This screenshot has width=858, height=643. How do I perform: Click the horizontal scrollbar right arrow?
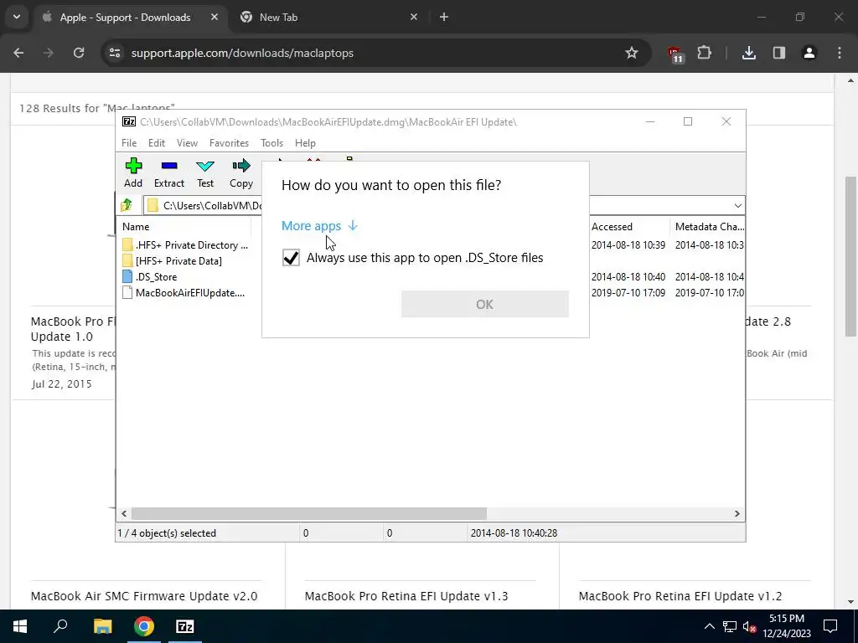pos(737,513)
